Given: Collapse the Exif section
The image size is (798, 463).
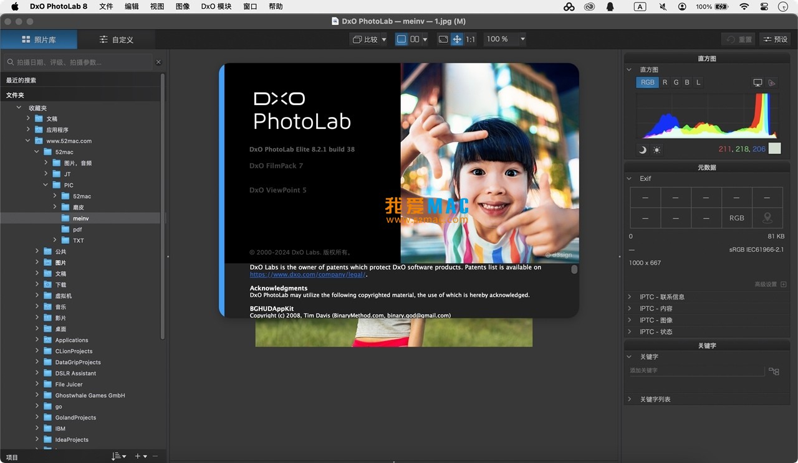Looking at the screenshot, I should pyautogui.click(x=629, y=179).
